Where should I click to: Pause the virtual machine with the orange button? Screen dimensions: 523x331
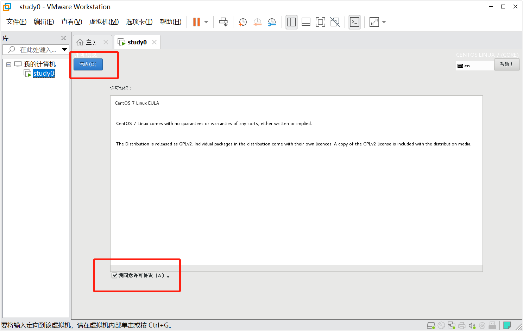[196, 22]
